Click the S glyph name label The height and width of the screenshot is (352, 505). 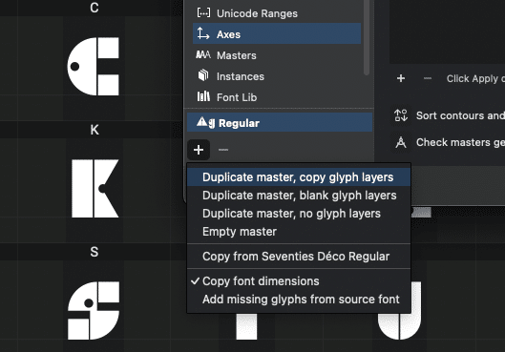point(95,252)
